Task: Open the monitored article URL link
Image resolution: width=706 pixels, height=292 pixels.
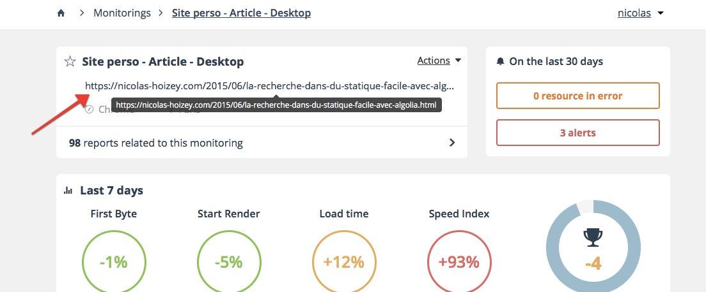Action: pyautogui.click(x=269, y=86)
